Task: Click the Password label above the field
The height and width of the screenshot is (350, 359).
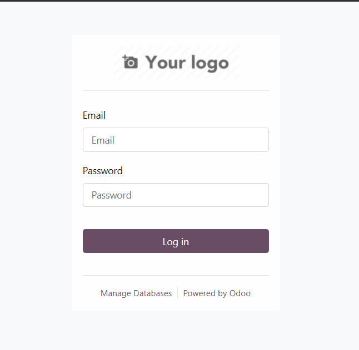Action: [103, 171]
